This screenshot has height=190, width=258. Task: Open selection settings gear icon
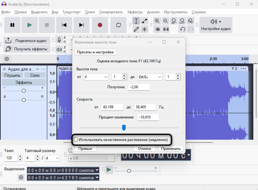[x=21, y=177]
